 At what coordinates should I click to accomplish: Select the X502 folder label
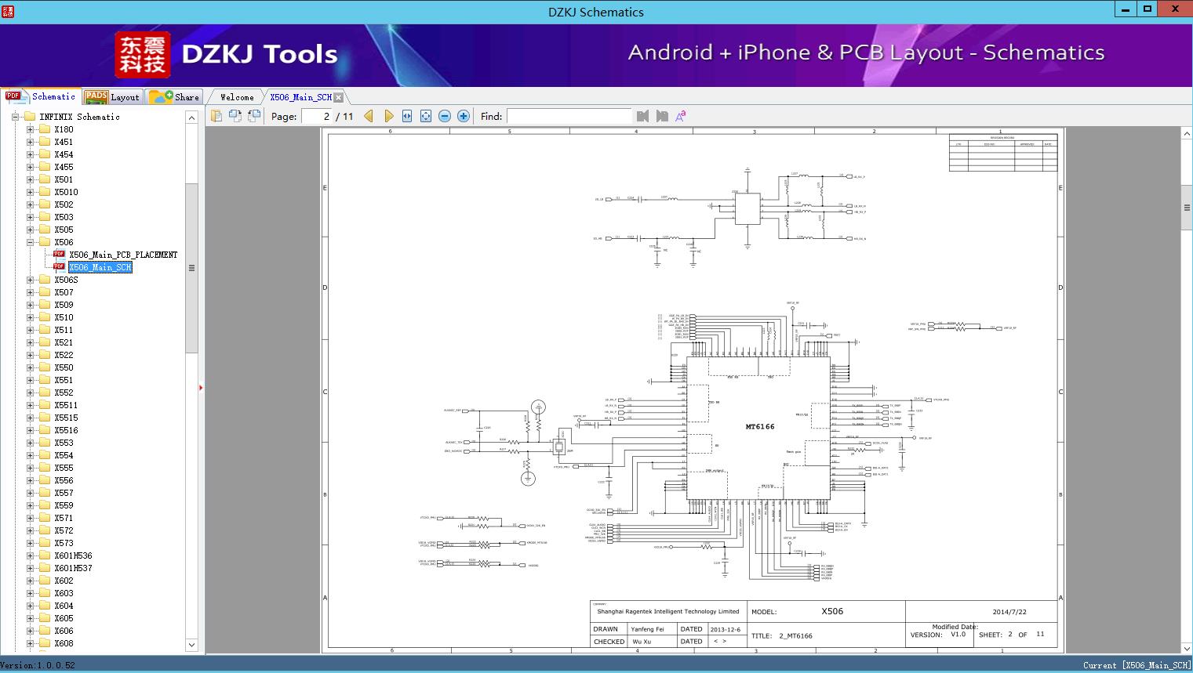click(64, 204)
